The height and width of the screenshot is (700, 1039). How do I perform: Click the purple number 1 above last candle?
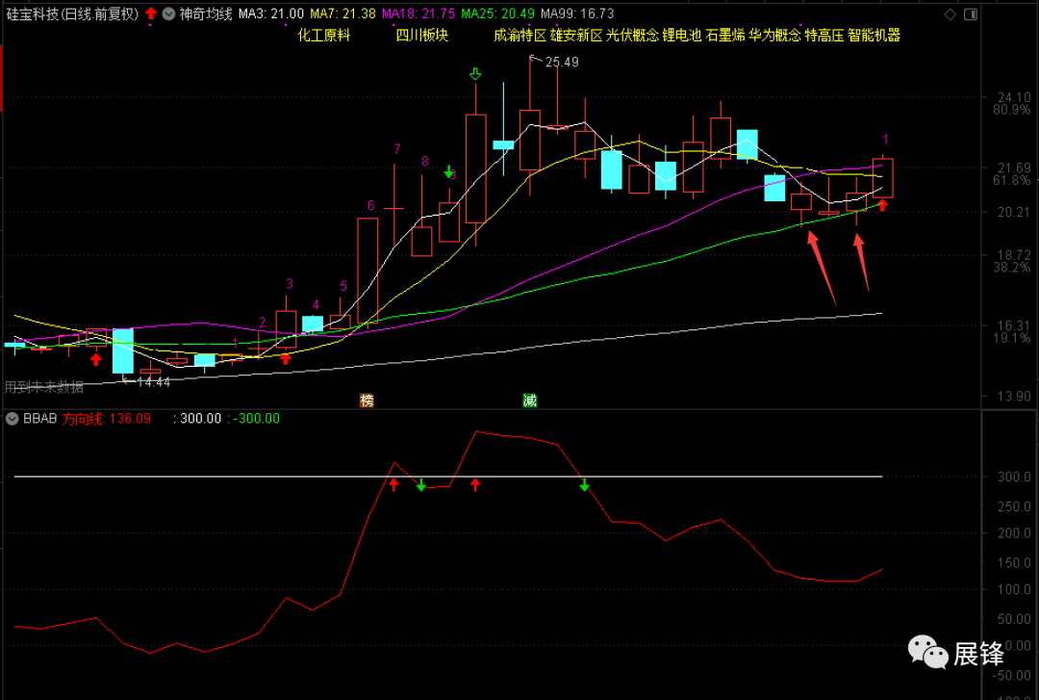885,140
